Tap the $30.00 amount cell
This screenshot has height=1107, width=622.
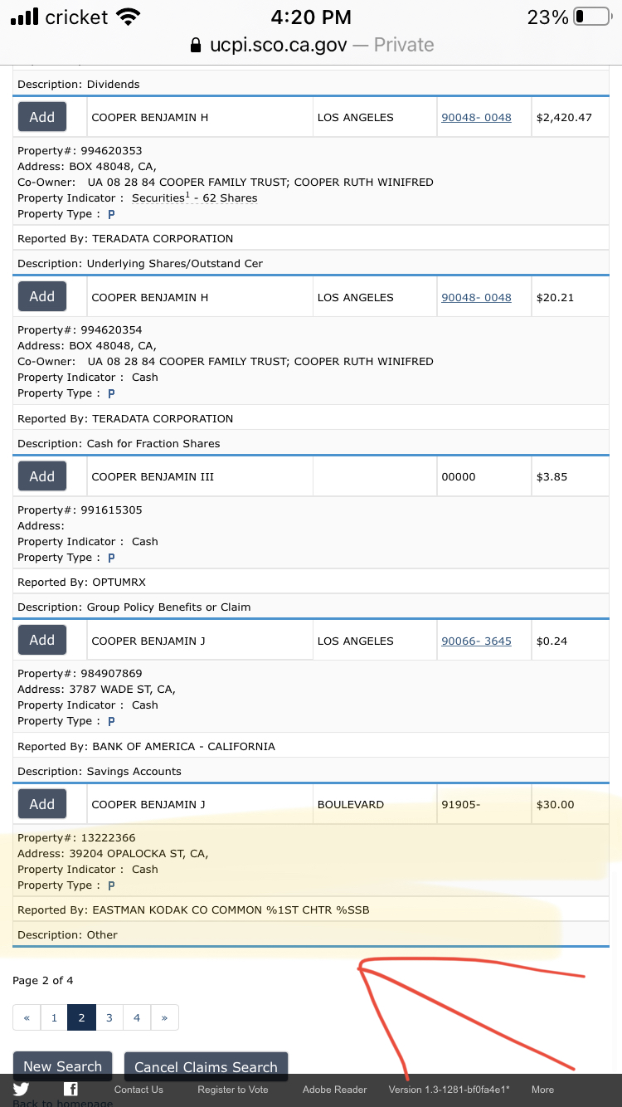pyautogui.click(x=570, y=805)
